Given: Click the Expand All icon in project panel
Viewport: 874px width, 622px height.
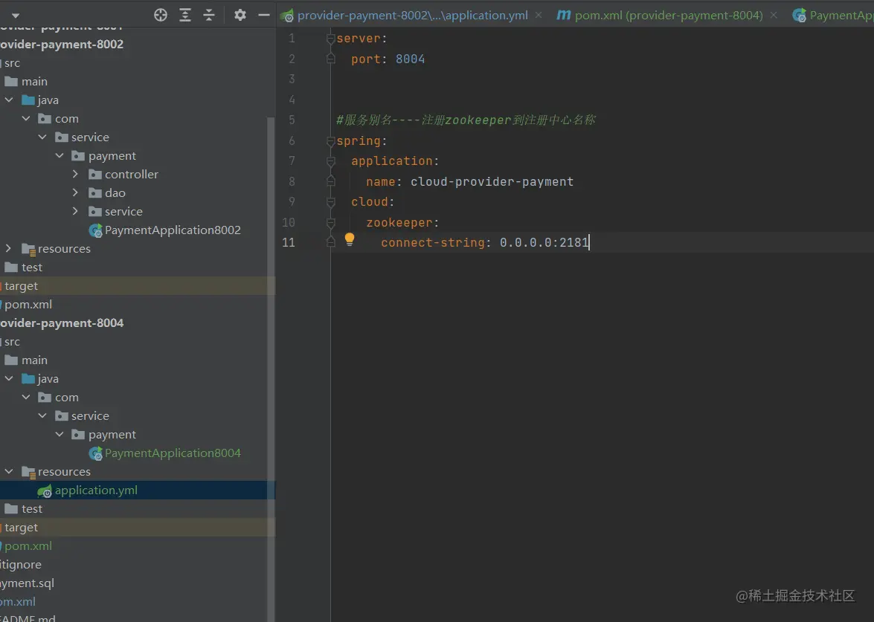Looking at the screenshot, I should (185, 15).
